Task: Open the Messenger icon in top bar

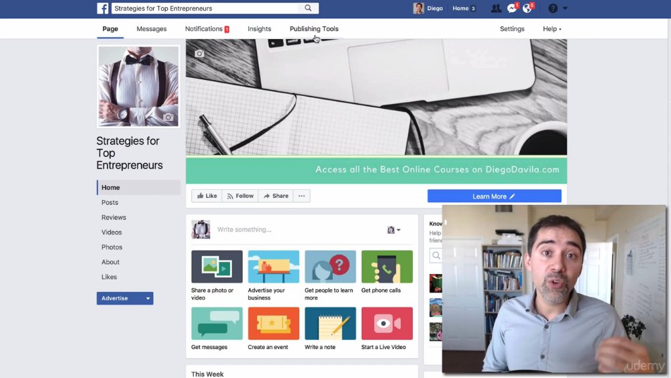Action: (512, 8)
